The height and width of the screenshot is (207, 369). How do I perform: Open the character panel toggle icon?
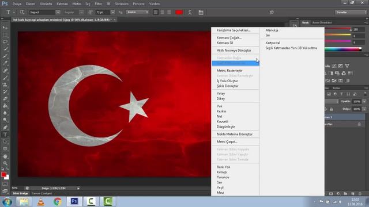point(201,12)
